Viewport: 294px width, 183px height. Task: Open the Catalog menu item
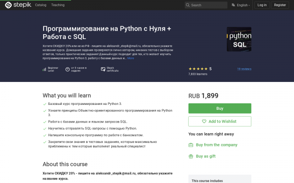click(41, 5)
